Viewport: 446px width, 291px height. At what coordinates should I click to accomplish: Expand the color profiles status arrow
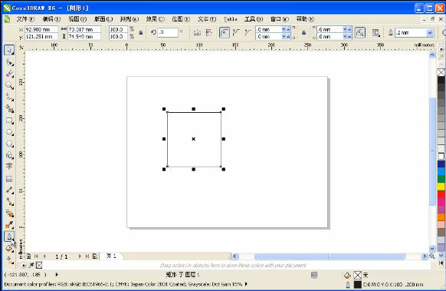[246, 284]
